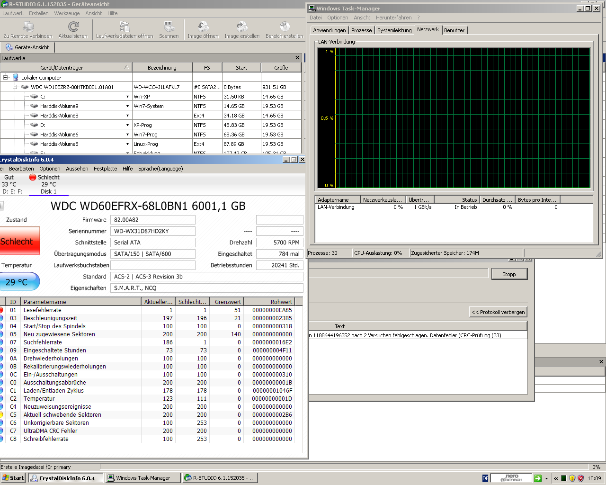Viewport: 606px width, 485px height.
Task: Open the Werkzeuge menu in R-Studio
Action: [x=67, y=13]
